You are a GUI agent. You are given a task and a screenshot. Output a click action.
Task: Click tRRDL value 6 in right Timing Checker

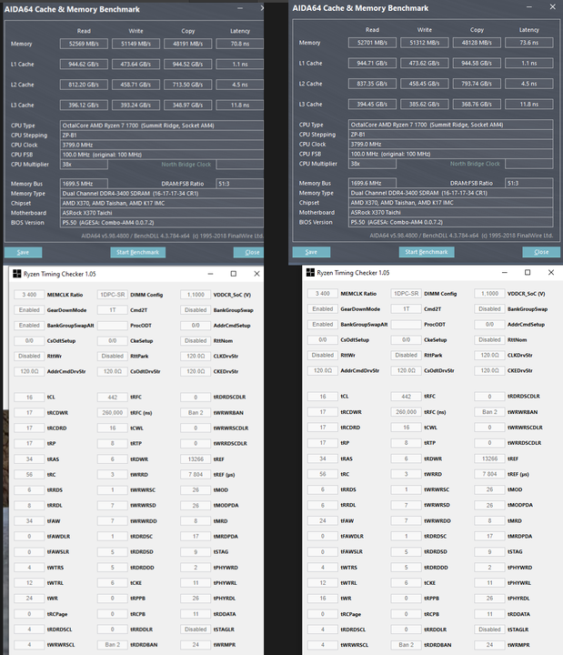[323, 505]
